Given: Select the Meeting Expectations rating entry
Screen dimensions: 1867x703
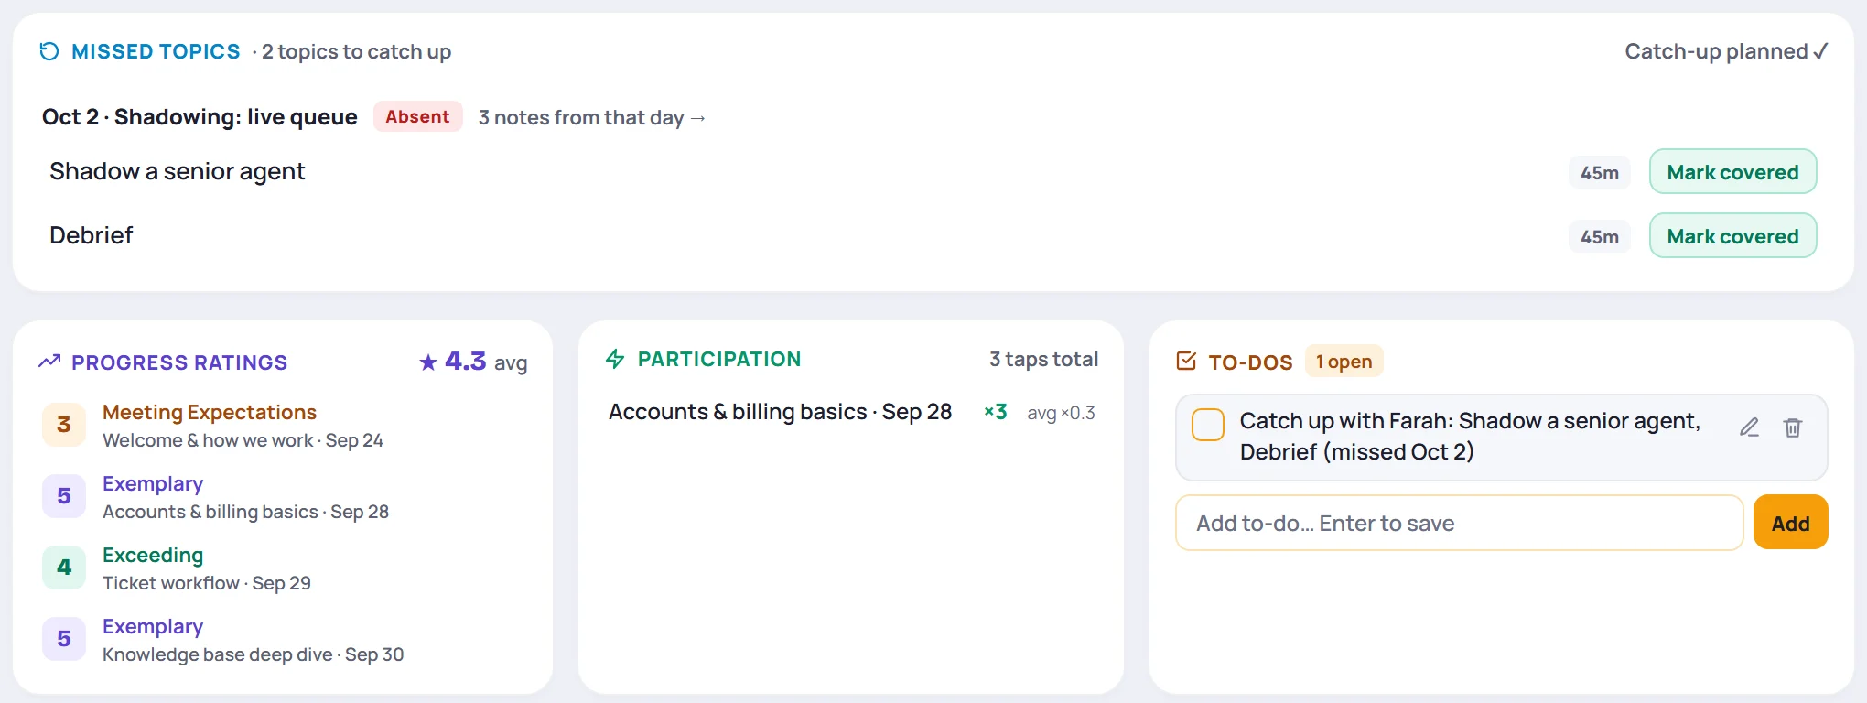Looking at the screenshot, I should (x=284, y=426).
